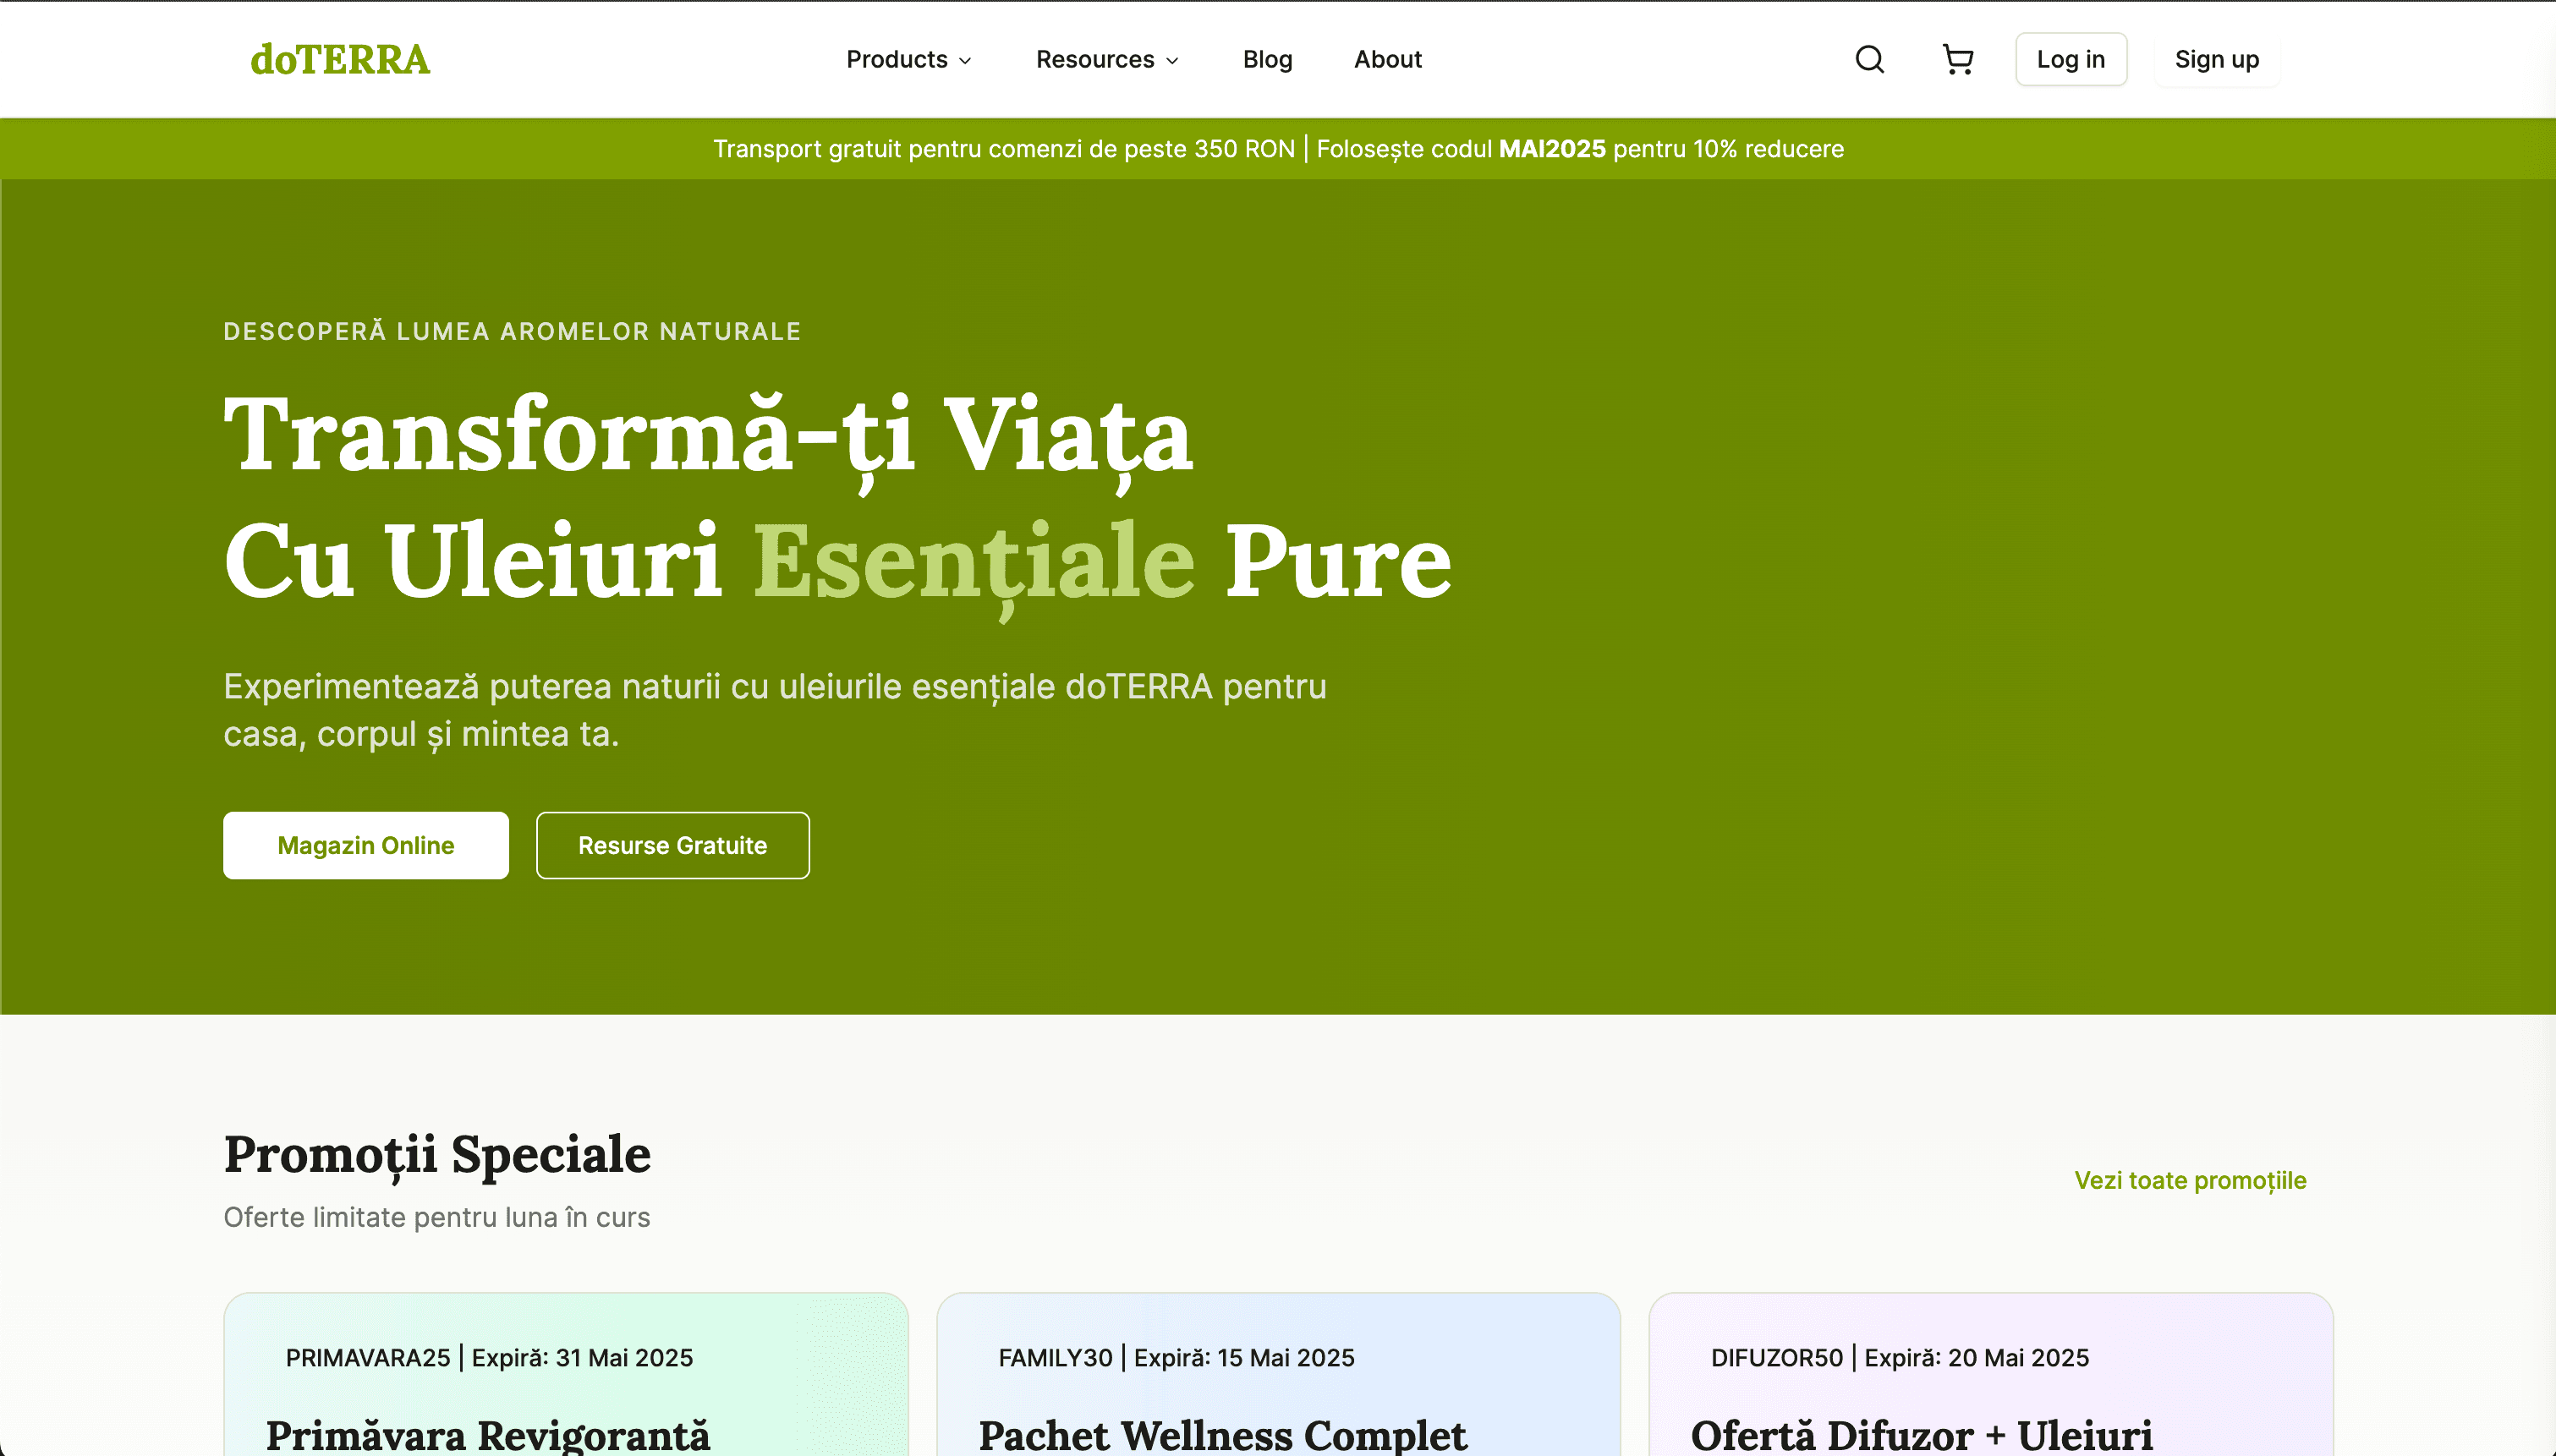This screenshot has height=1456, width=2556.
Task: Click the doTERRA logo
Action: [340, 59]
